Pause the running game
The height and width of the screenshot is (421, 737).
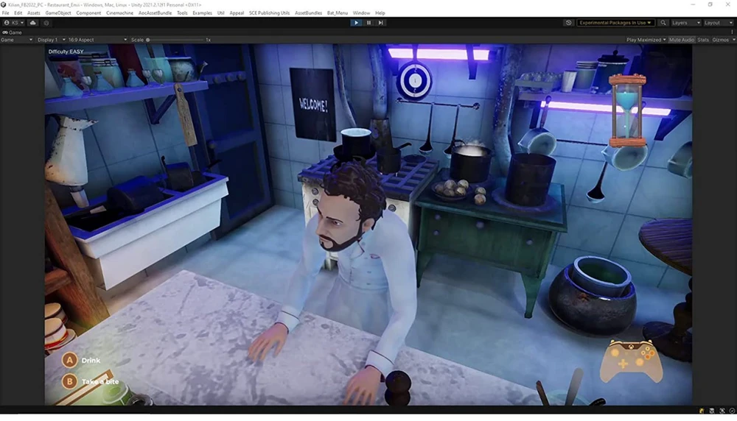(369, 23)
